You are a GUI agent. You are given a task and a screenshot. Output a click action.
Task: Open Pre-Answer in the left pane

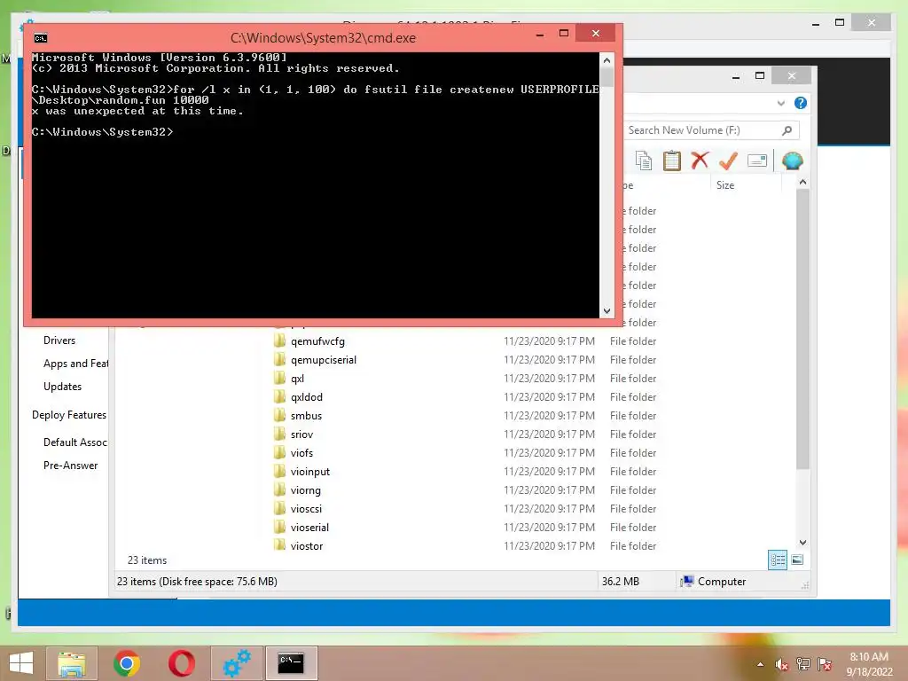pos(70,466)
